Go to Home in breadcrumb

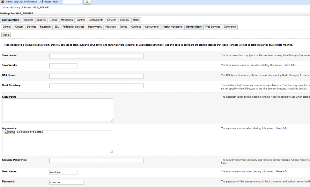coord(5,8)
